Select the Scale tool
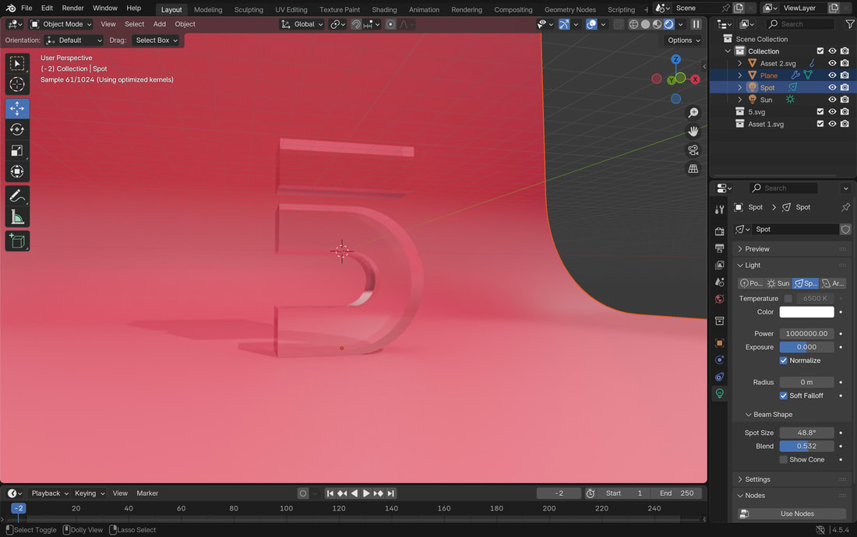 coord(17,151)
